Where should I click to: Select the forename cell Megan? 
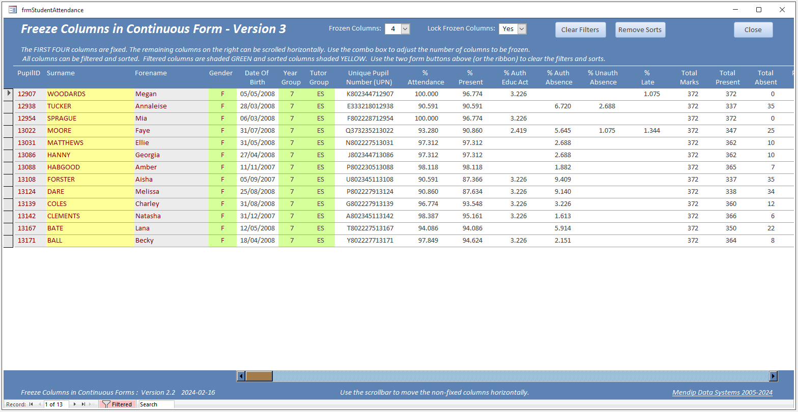pyautogui.click(x=171, y=94)
